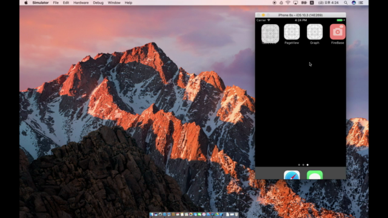Open the Trash in the Dock
388x218 pixels.
point(236,214)
